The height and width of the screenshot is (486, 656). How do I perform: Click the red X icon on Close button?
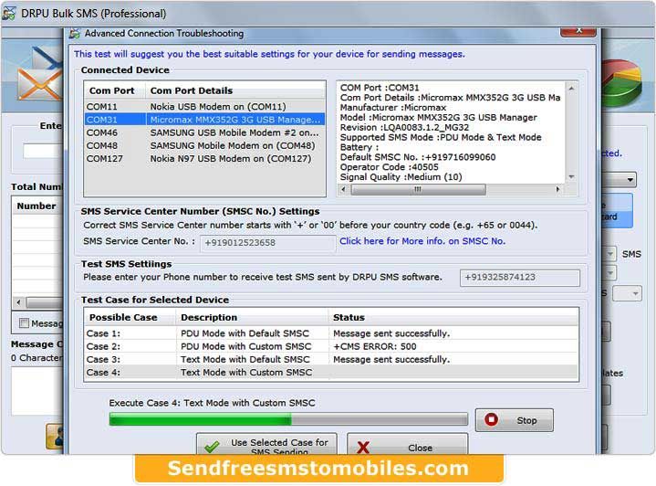363,448
